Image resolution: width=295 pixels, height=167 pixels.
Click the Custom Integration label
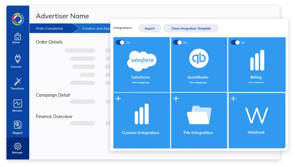[x=140, y=133]
